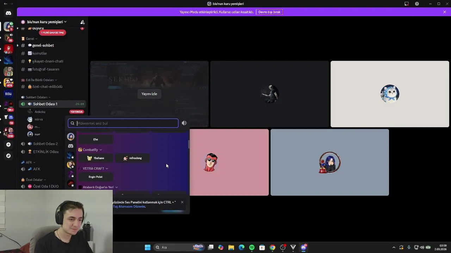
Task: Open the genel-sohbet text channel
Action: point(52,45)
